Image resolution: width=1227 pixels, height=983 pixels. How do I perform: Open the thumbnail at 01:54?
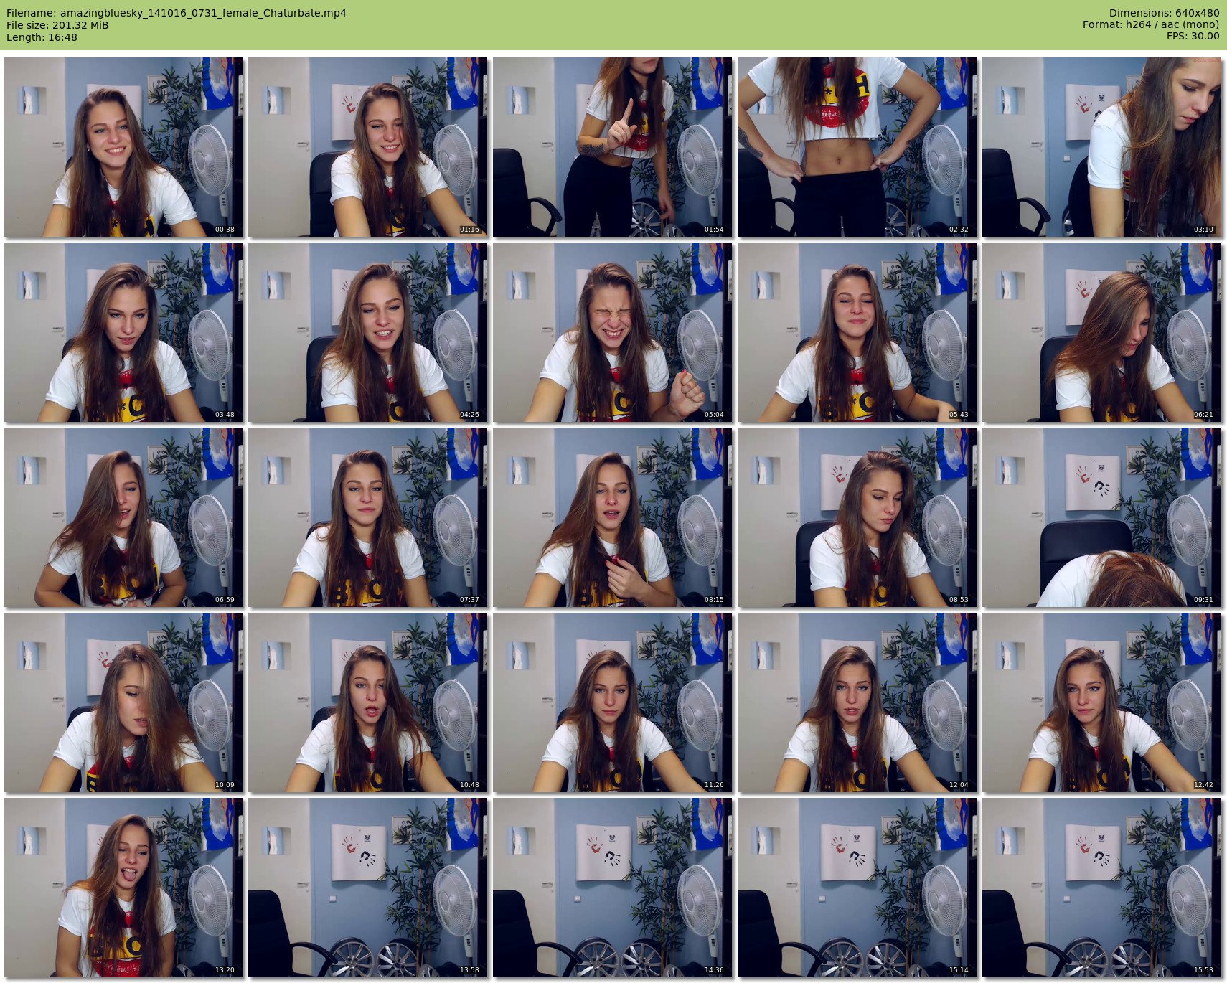click(612, 147)
